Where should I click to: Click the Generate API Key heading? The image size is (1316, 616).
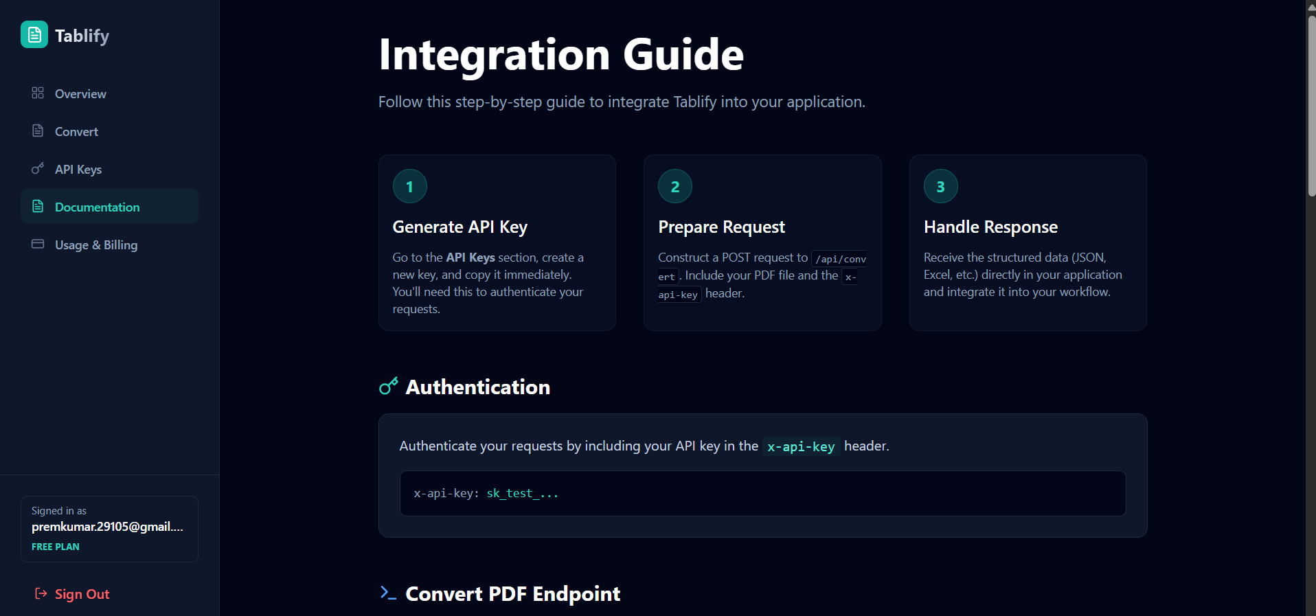[x=460, y=227]
